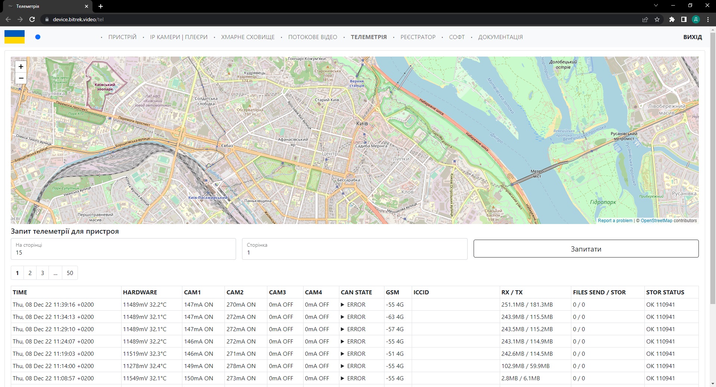The image size is (716, 387).
Task: Open the browser side panel
Action: [x=684, y=19]
